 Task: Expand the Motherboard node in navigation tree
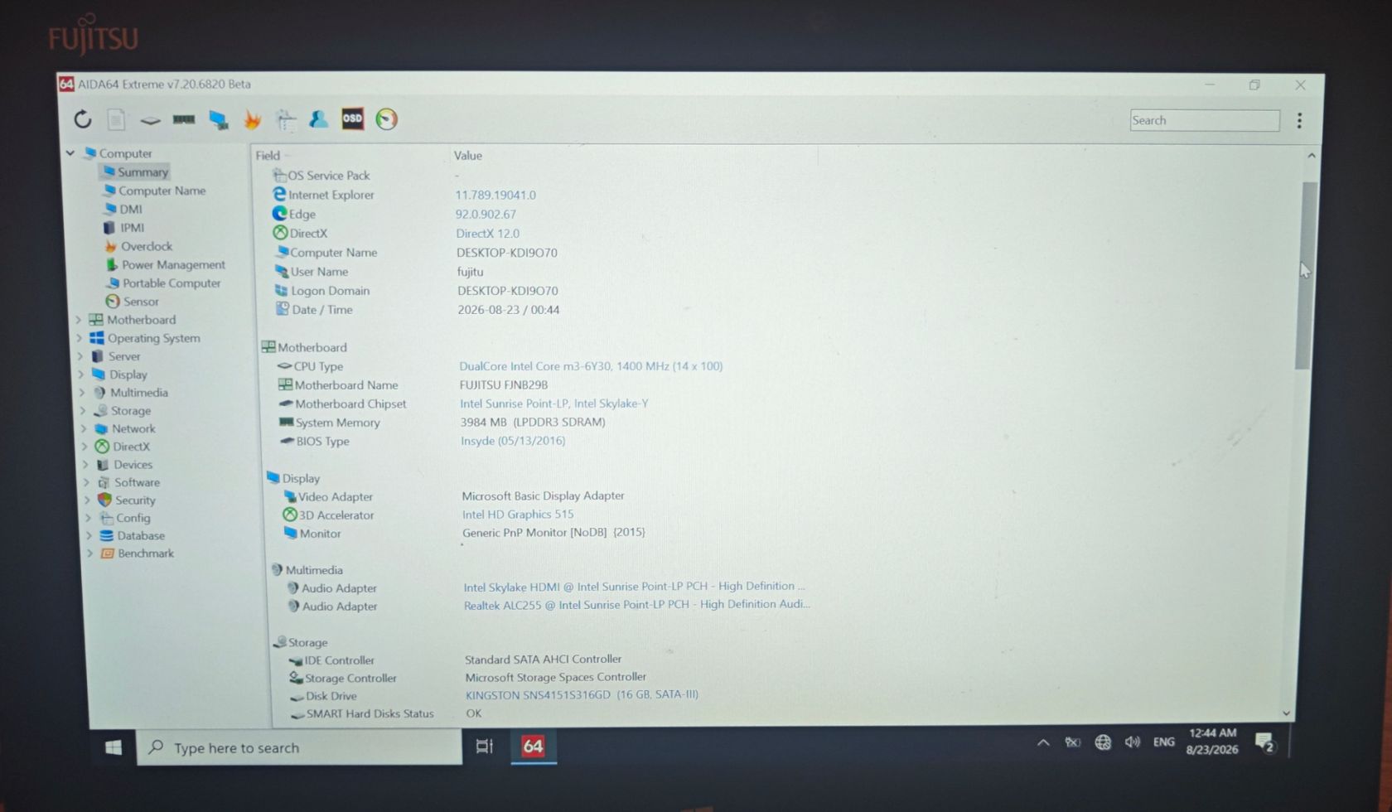[x=80, y=320]
